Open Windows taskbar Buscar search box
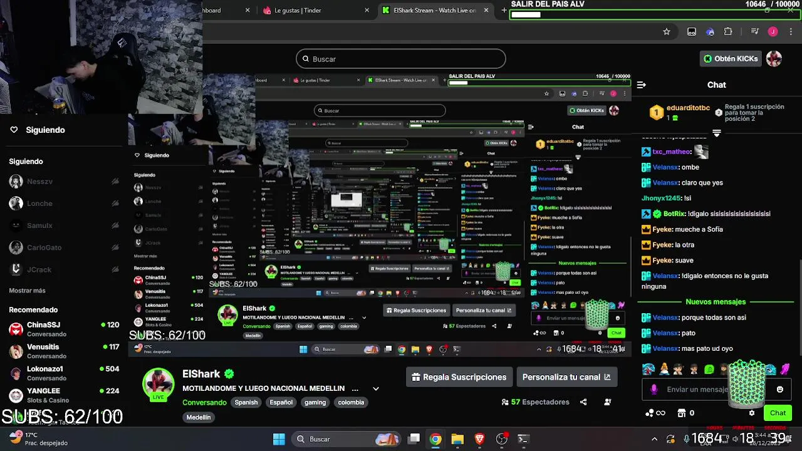This screenshot has width=802, height=451. pos(346,439)
